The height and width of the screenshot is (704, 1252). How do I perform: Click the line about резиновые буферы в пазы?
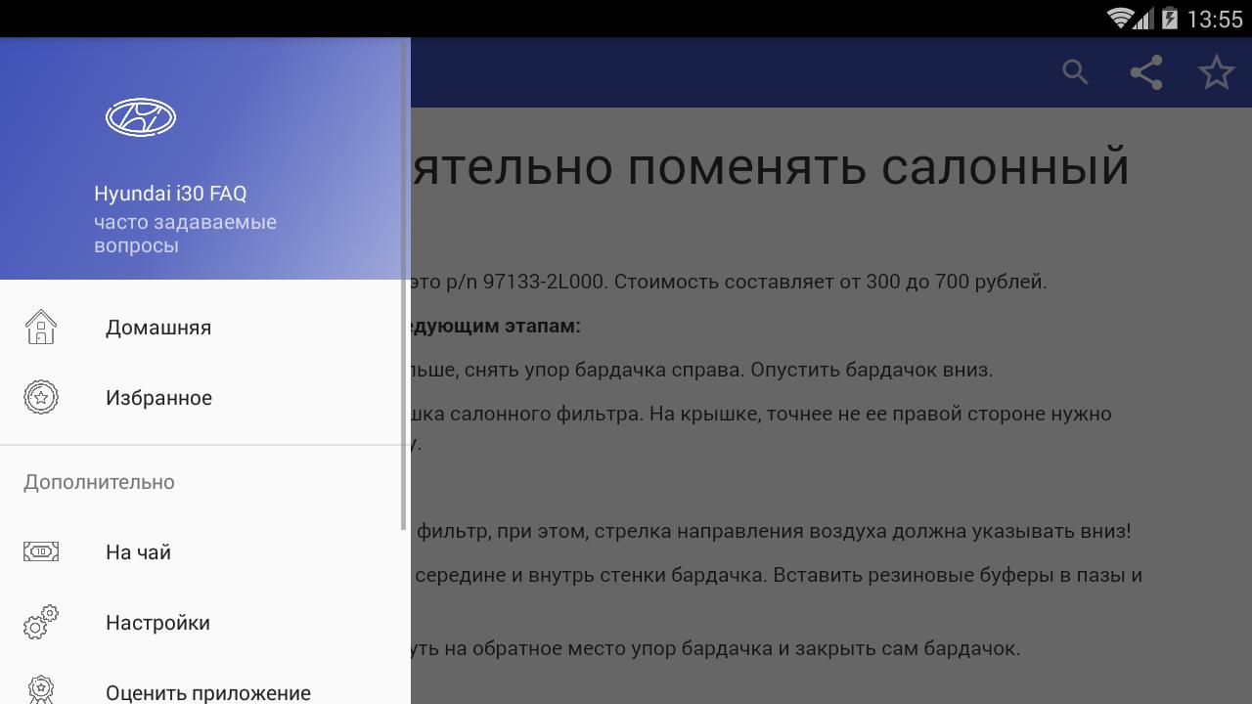[x=778, y=575]
